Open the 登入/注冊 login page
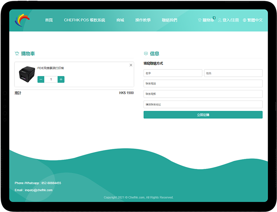Viewport: 277px width, 212px height. tap(231, 20)
